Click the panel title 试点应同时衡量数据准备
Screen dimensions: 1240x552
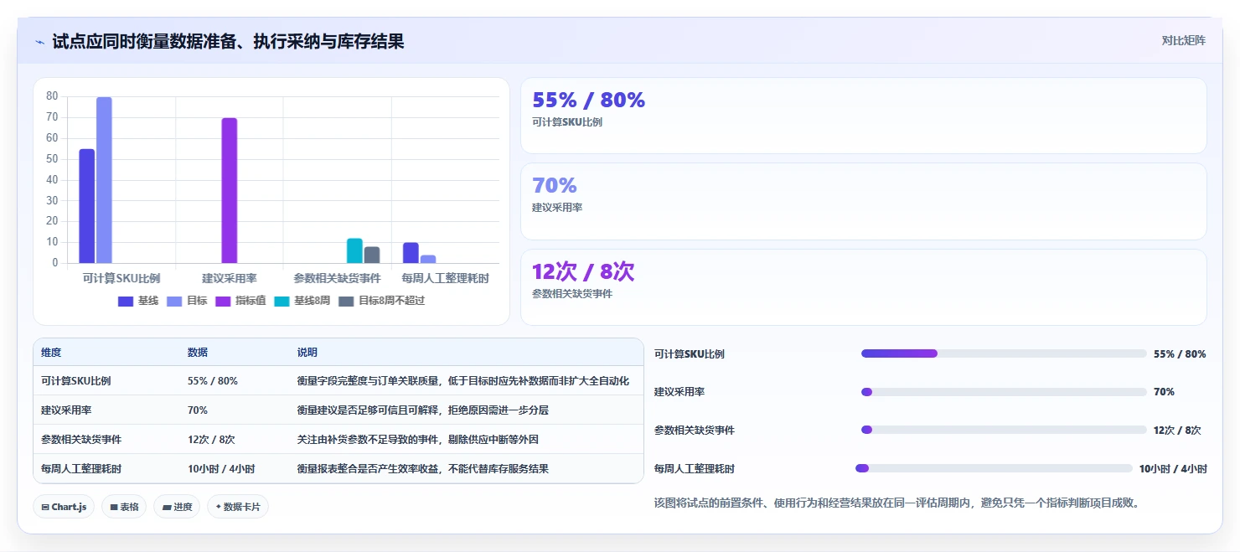[228, 41]
